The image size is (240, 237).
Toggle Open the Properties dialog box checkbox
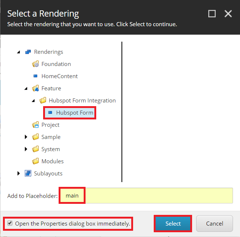pyautogui.click(x=10, y=223)
